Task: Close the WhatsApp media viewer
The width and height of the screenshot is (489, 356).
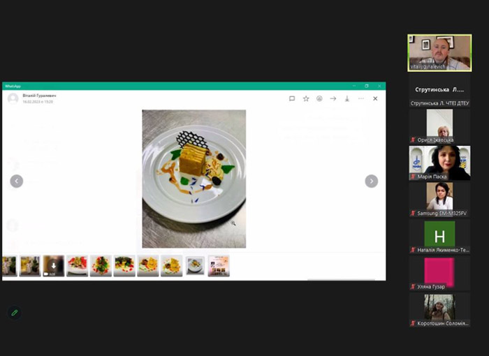Action: coord(375,98)
